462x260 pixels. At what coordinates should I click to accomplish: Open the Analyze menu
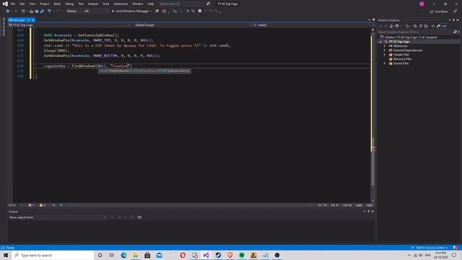(x=93, y=4)
